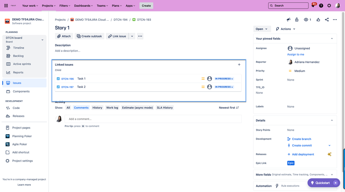Open the Filters menu
This screenshot has width=345, height=192.
pyautogui.click(x=65, y=6)
